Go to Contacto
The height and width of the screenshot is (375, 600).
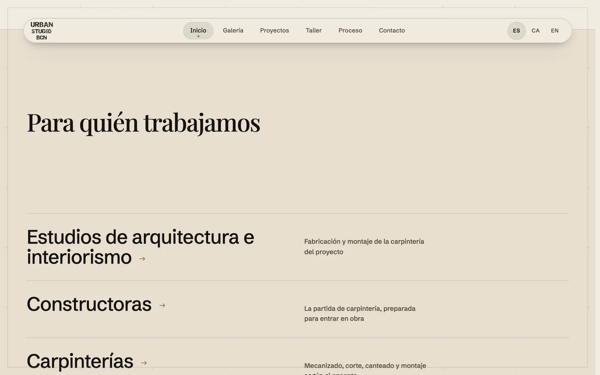coord(392,30)
